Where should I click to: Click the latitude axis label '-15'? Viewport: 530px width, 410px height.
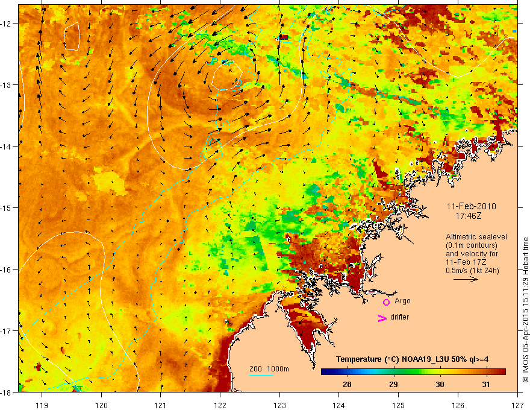tap(7, 207)
